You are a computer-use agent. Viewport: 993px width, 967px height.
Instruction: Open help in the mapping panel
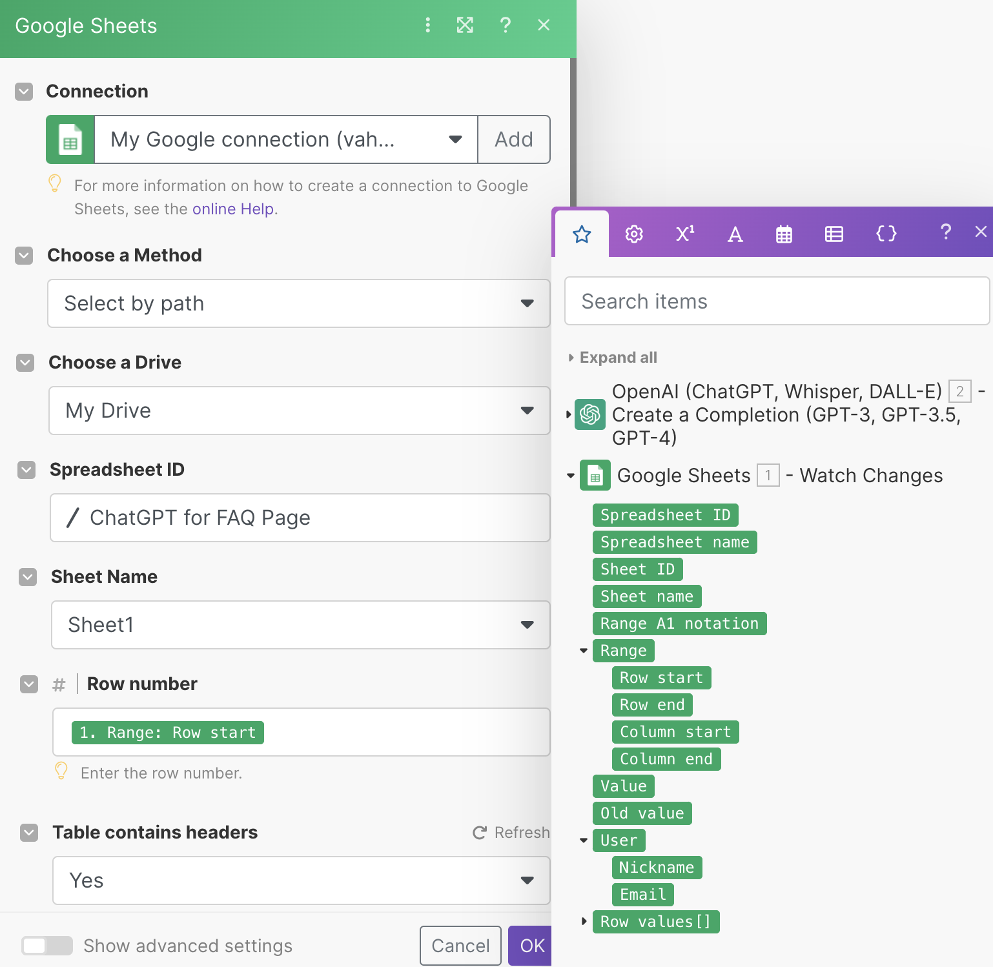coord(946,232)
